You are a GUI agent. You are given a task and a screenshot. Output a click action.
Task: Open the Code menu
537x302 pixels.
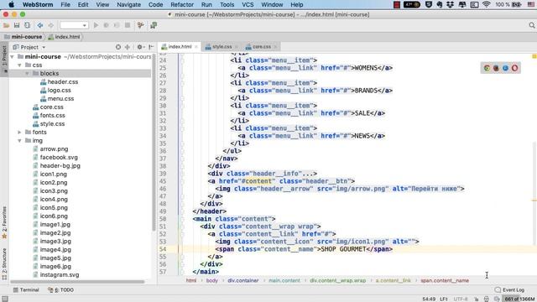click(155, 5)
